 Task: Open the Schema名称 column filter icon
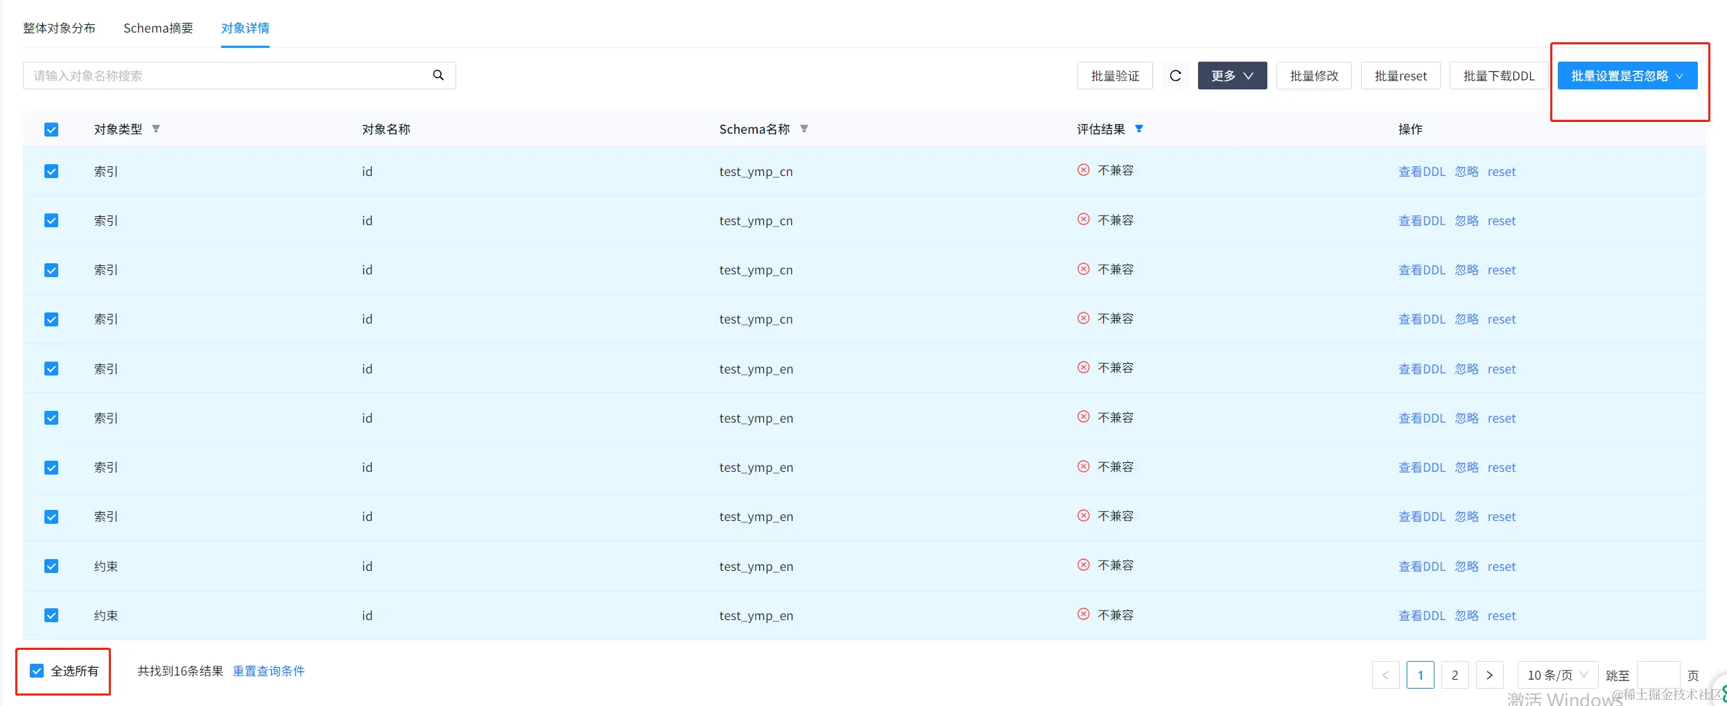[x=804, y=129]
